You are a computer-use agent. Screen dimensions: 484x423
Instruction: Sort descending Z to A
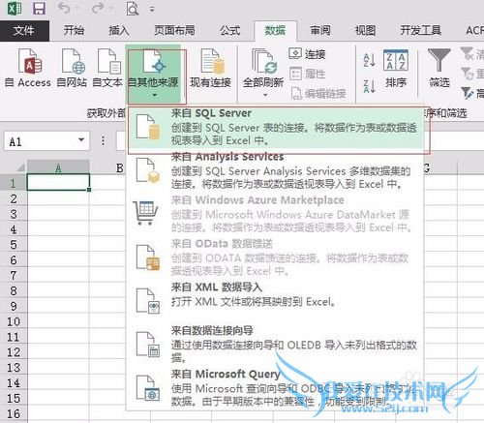point(369,86)
